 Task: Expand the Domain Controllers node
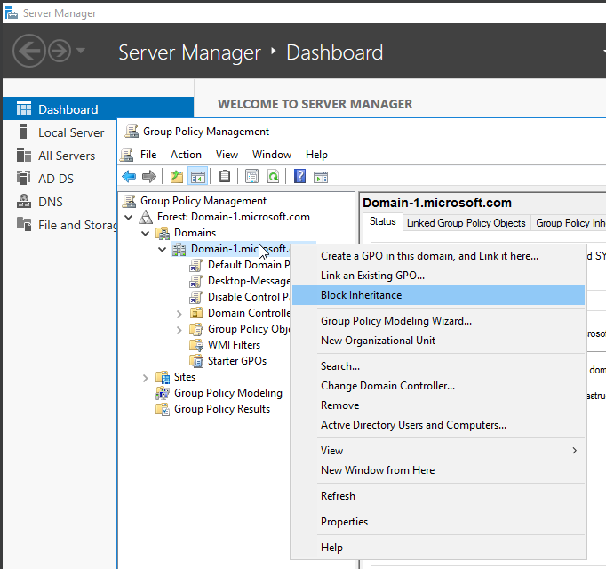point(179,314)
